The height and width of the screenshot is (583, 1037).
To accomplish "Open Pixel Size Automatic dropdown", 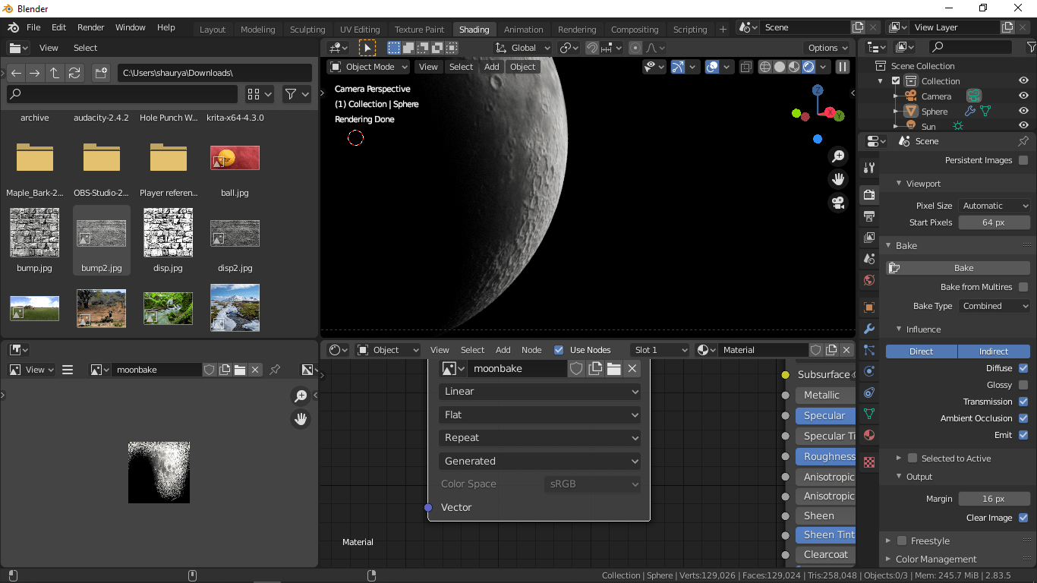I will [994, 206].
